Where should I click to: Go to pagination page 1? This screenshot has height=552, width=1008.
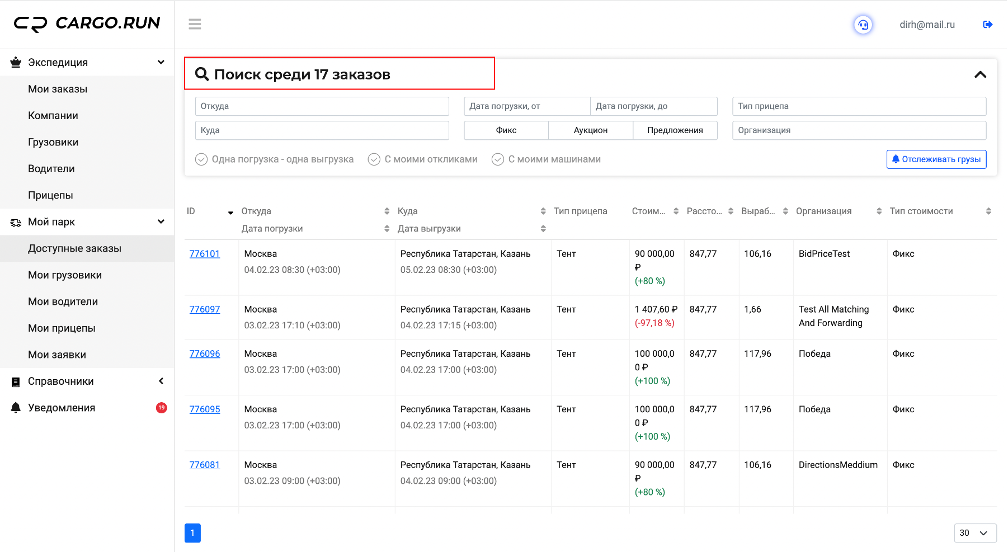192,533
